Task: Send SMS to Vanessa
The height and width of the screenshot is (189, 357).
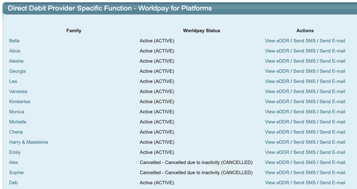Action: [x=304, y=92]
